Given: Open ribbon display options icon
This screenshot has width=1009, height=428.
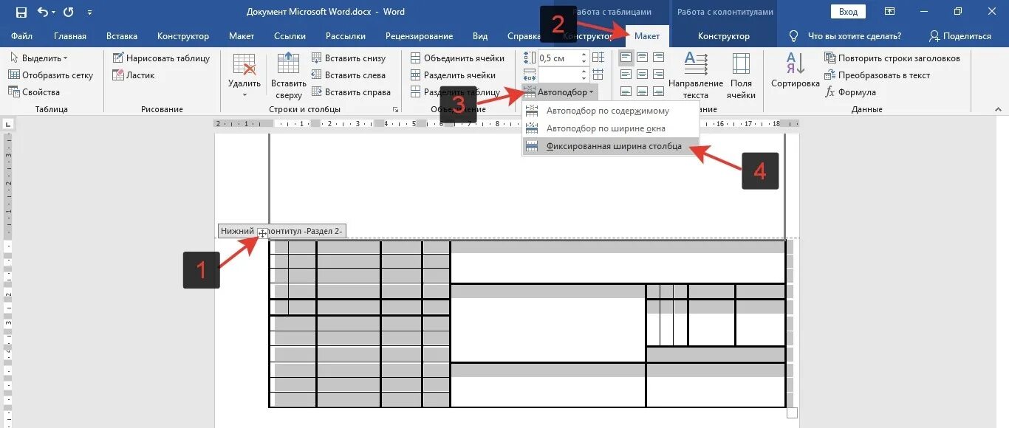Looking at the screenshot, I should click(x=889, y=13).
